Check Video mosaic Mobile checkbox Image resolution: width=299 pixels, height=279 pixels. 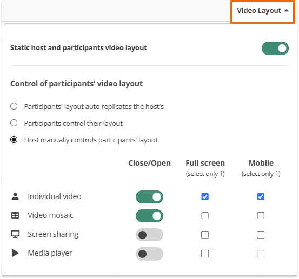(261, 216)
